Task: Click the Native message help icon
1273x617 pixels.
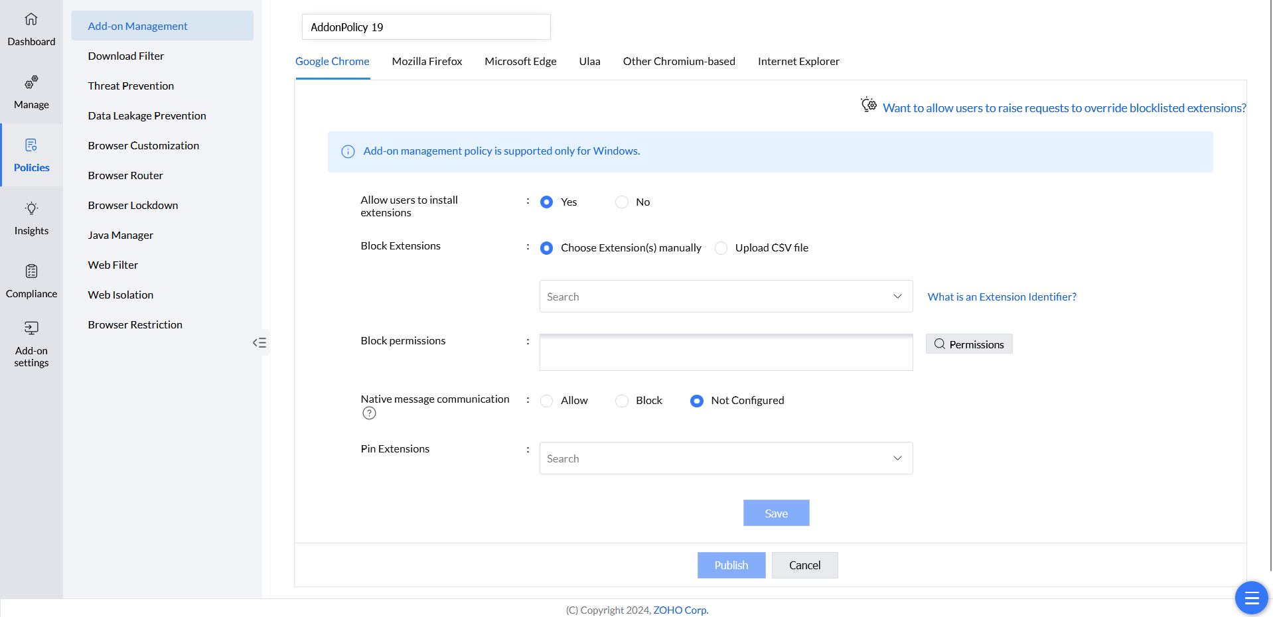Action: click(370, 413)
